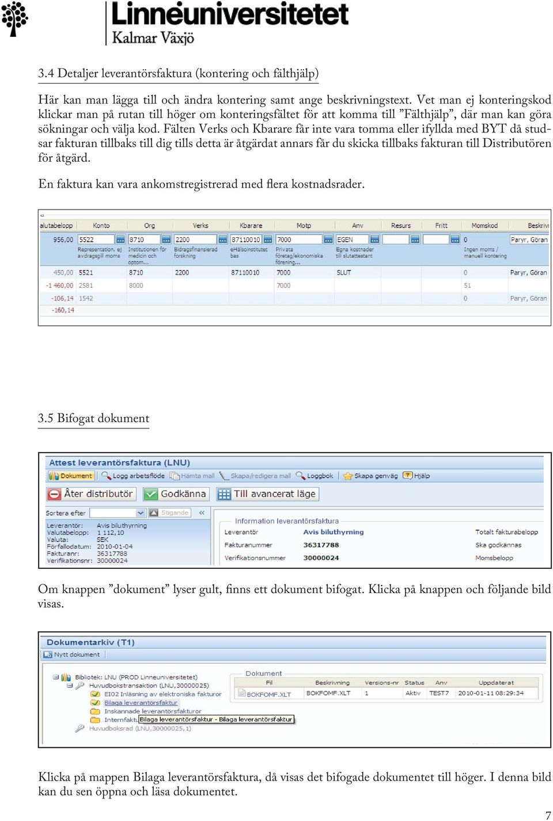
Task: Select the Inskannade leverantörsfakturor folder
Action: point(146,711)
